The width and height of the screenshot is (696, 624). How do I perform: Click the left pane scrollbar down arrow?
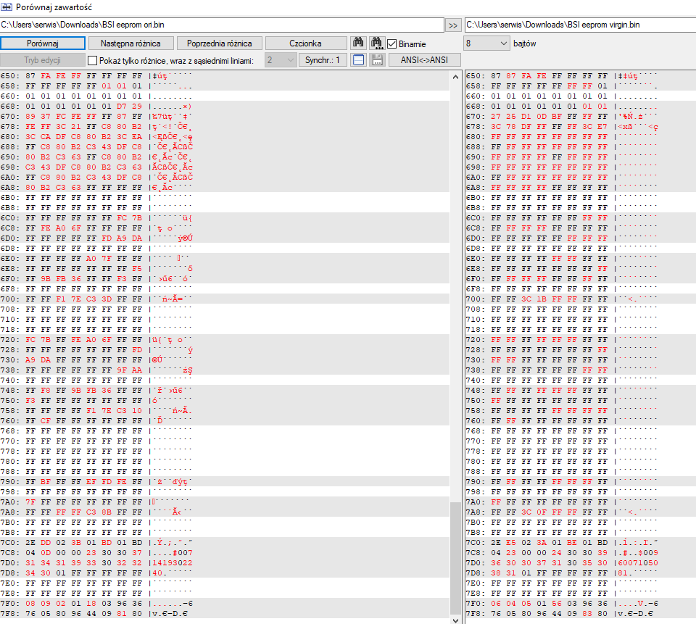pyautogui.click(x=455, y=620)
